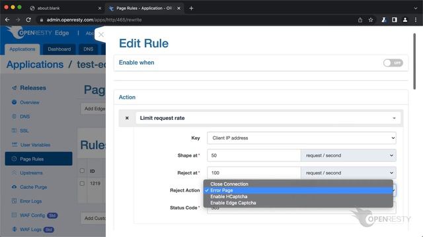Image resolution: width=423 pixels, height=237 pixels.
Task: Open the Chrome three-dot menu
Action: click(416, 20)
